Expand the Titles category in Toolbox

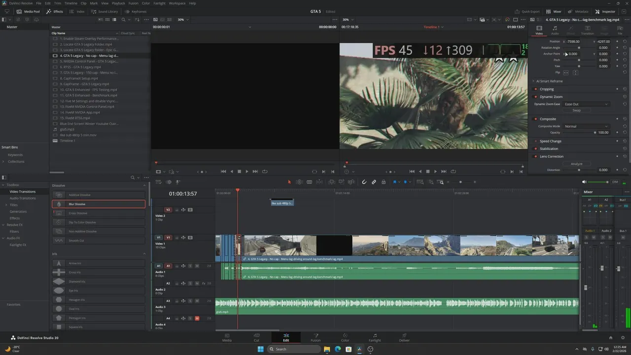[x=6, y=205]
